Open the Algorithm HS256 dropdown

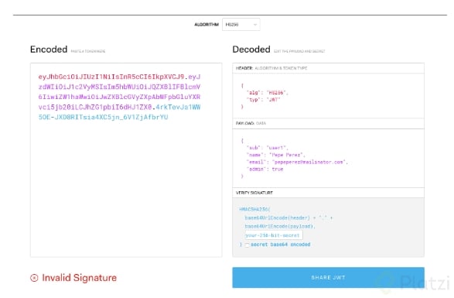[x=241, y=24]
